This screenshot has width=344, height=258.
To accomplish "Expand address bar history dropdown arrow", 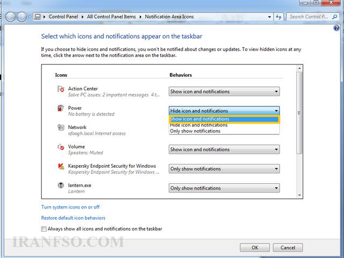I will tap(269, 17).
